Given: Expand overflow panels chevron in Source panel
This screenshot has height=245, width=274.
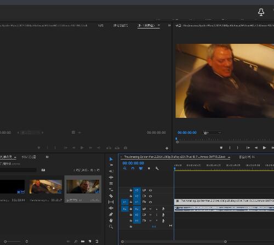Looking at the screenshot, I should coord(169,25).
